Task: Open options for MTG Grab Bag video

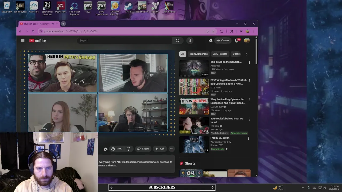Action: click(x=249, y=81)
